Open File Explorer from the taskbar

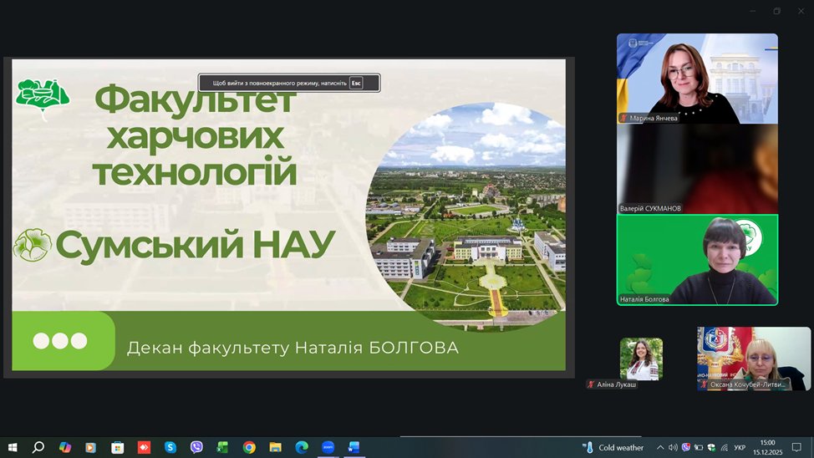coord(275,447)
